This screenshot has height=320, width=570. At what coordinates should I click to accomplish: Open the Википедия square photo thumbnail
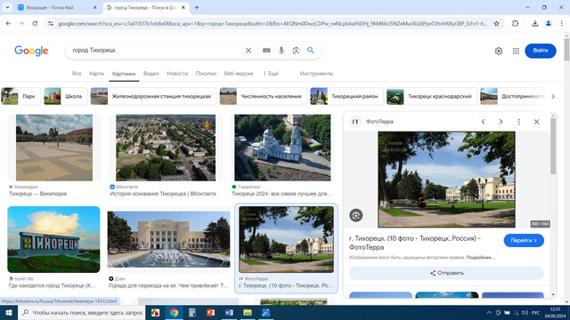54,148
